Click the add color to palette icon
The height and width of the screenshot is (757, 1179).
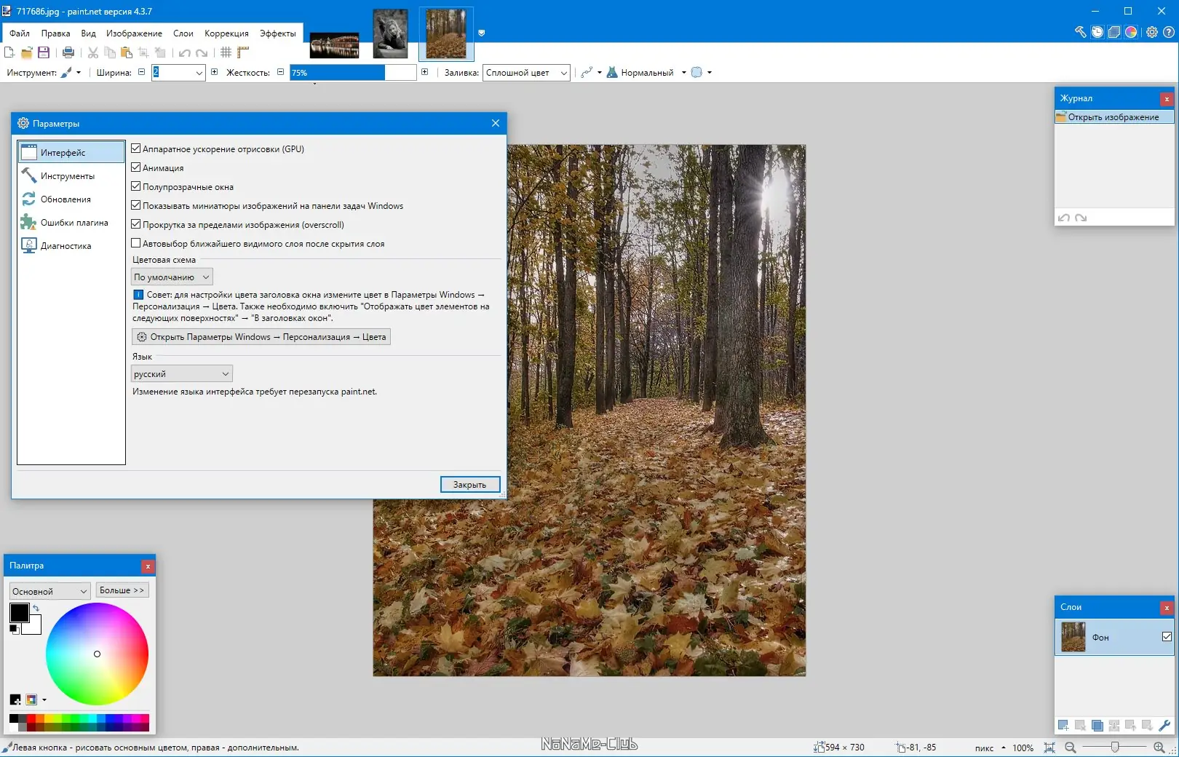tap(15, 699)
